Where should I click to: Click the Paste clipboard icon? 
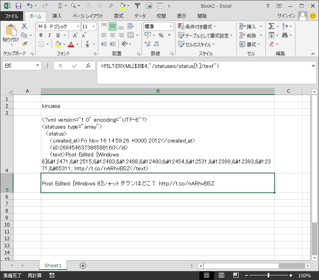[x=11, y=30]
